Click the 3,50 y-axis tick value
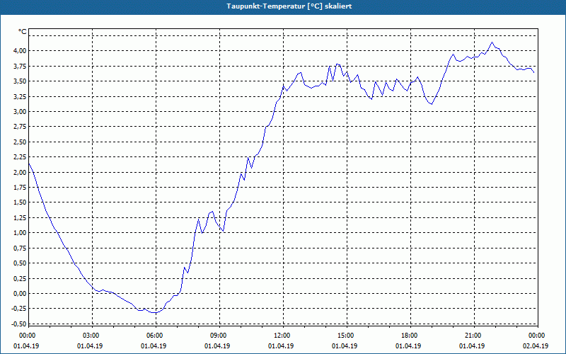 pos(20,81)
